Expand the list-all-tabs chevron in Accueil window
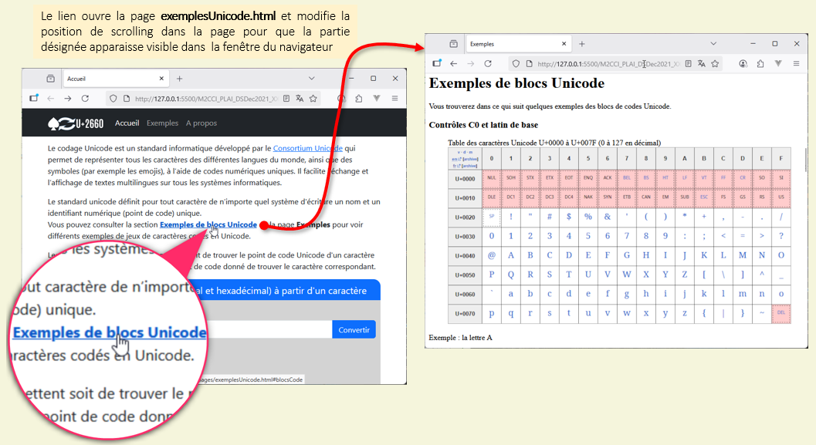 click(x=312, y=79)
